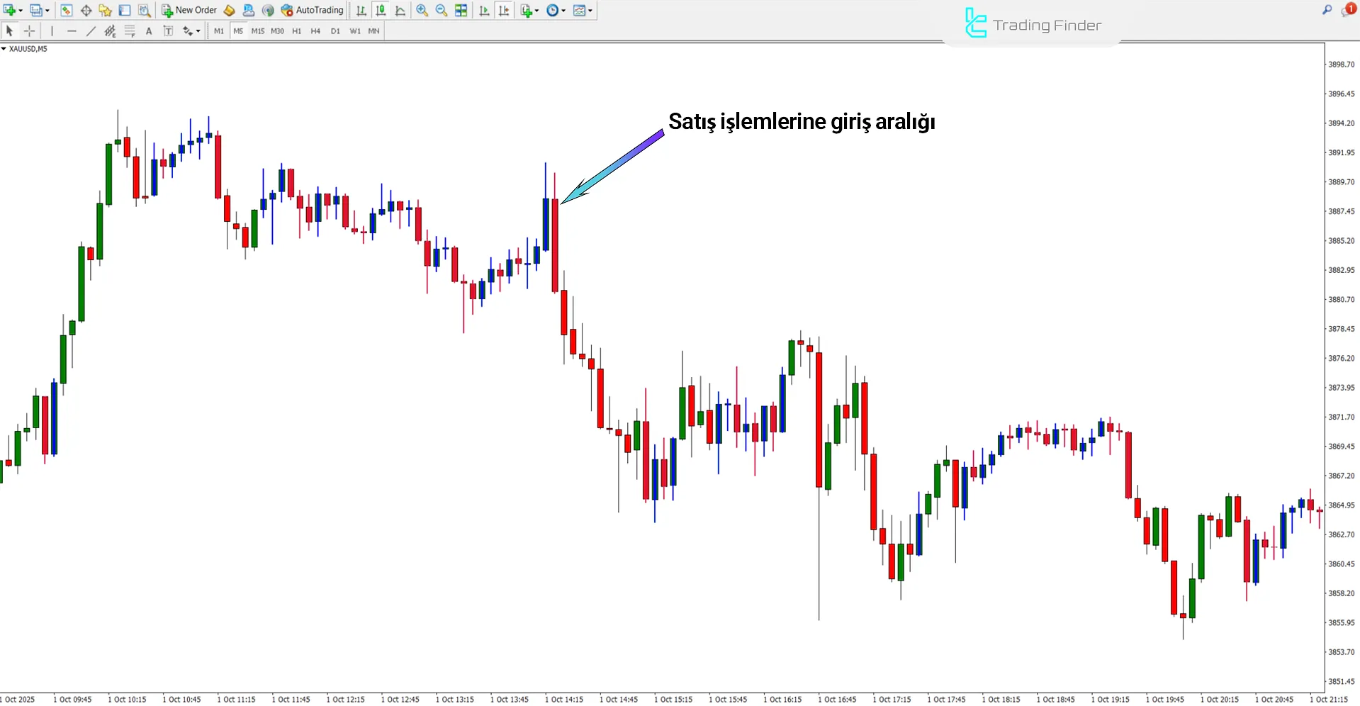Open the new chart dropdown arrow
Viewport: 1360px width, 706px height.
point(21,11)
